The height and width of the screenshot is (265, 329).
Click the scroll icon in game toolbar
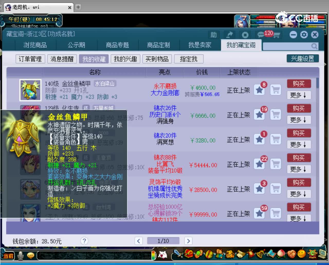coord(241,254)
